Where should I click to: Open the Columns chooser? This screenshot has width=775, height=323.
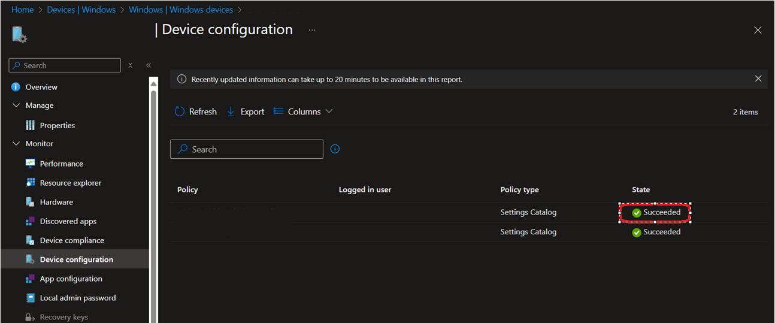pos(303,111)
